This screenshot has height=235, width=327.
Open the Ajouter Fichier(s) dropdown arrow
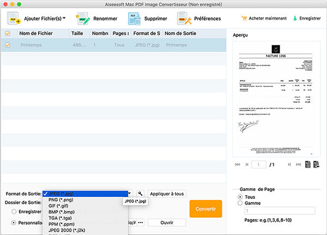click(64, 18)
